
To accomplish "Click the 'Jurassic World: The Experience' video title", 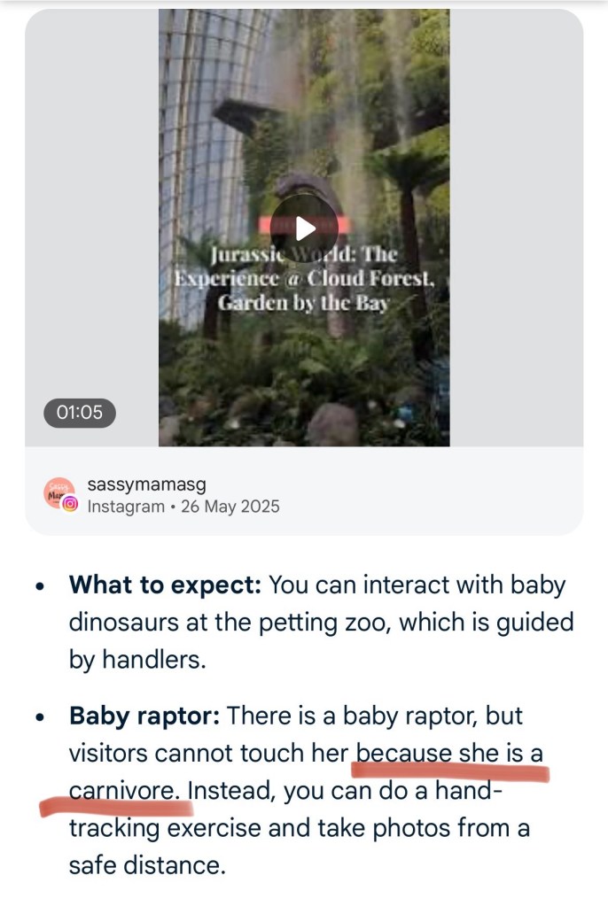I will pos(304,266).
